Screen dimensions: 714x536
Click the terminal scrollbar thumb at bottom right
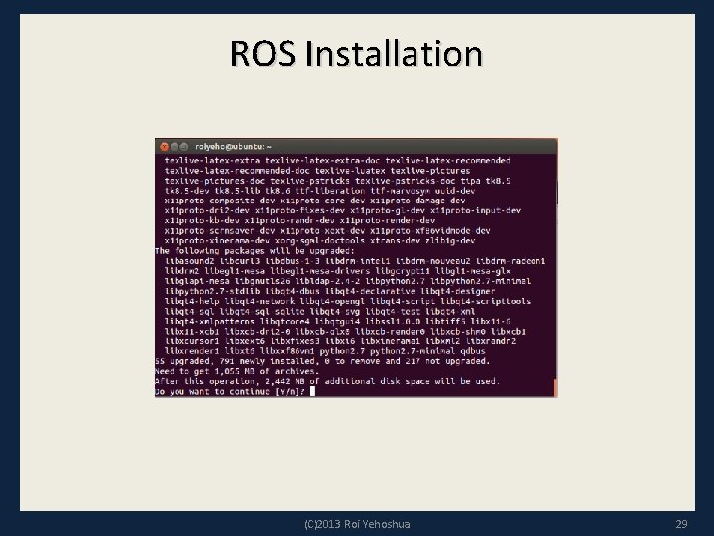[x=555, y=387]
